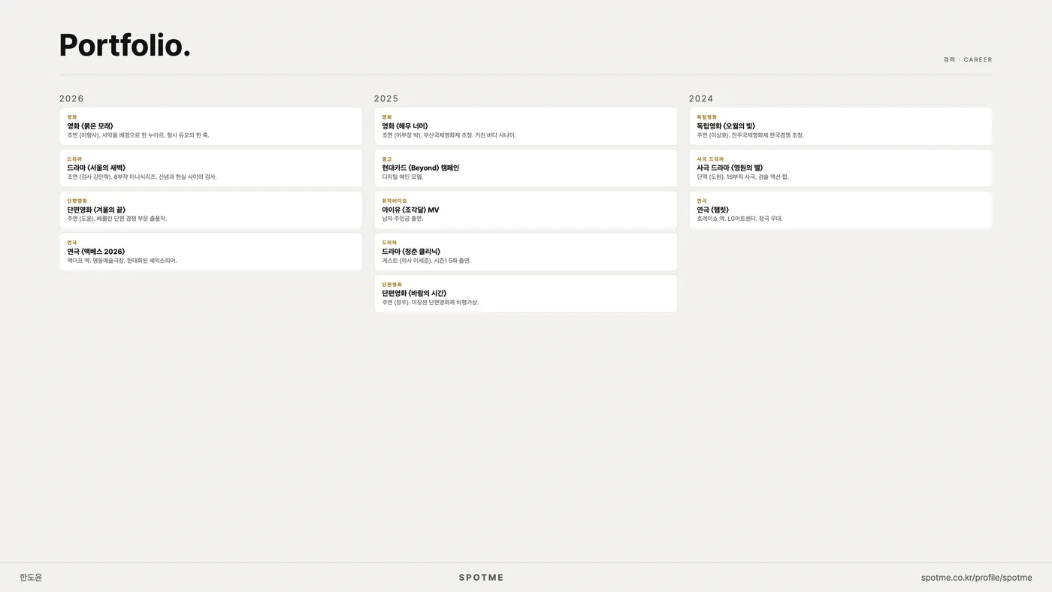Viewport: 1052px width, 592px height.
Task: Select the 2026 year heading
Action: tap(71, 98)
